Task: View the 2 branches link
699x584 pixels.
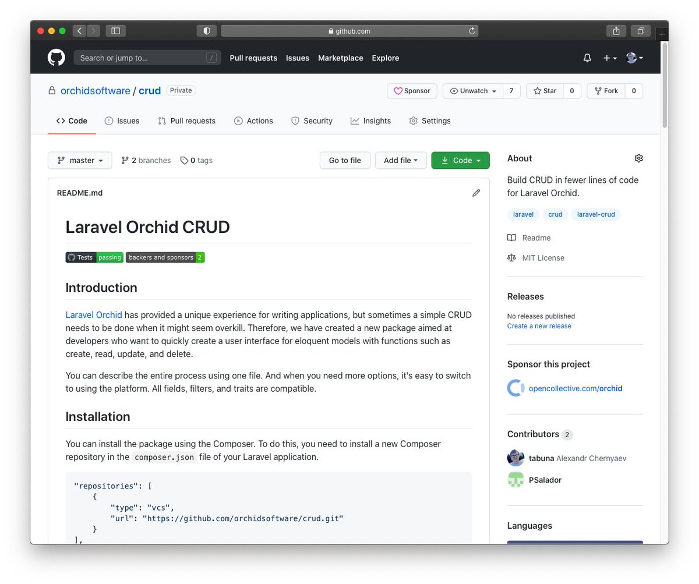Action: click(146, 160)
